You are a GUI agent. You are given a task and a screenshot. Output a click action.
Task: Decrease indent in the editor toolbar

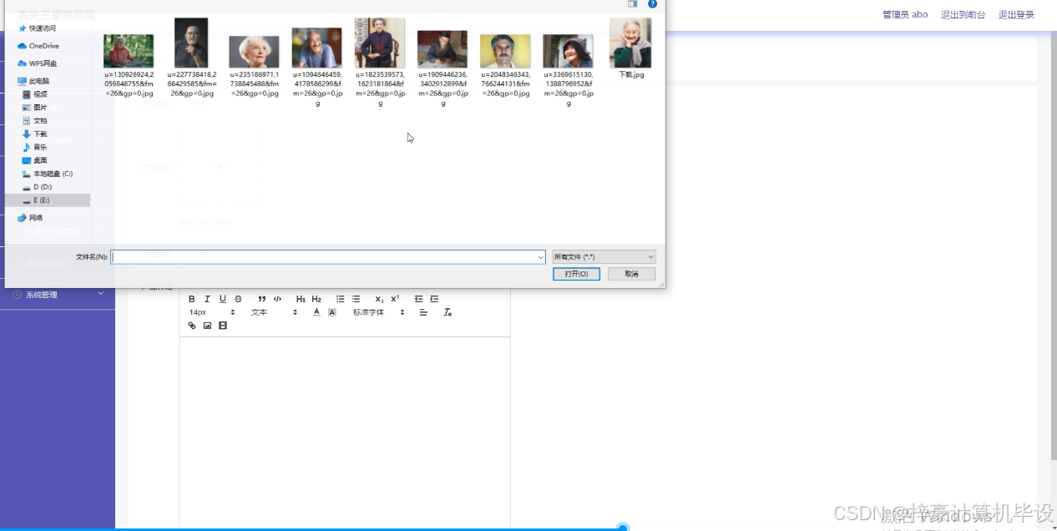(419, 299)
